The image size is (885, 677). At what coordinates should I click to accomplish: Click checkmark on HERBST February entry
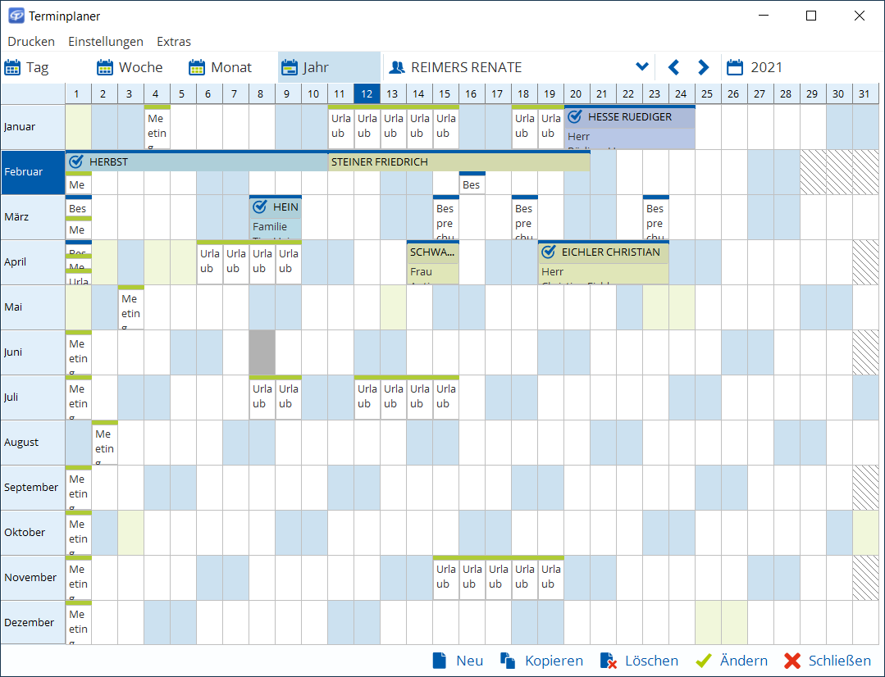[x=76, y=161]
